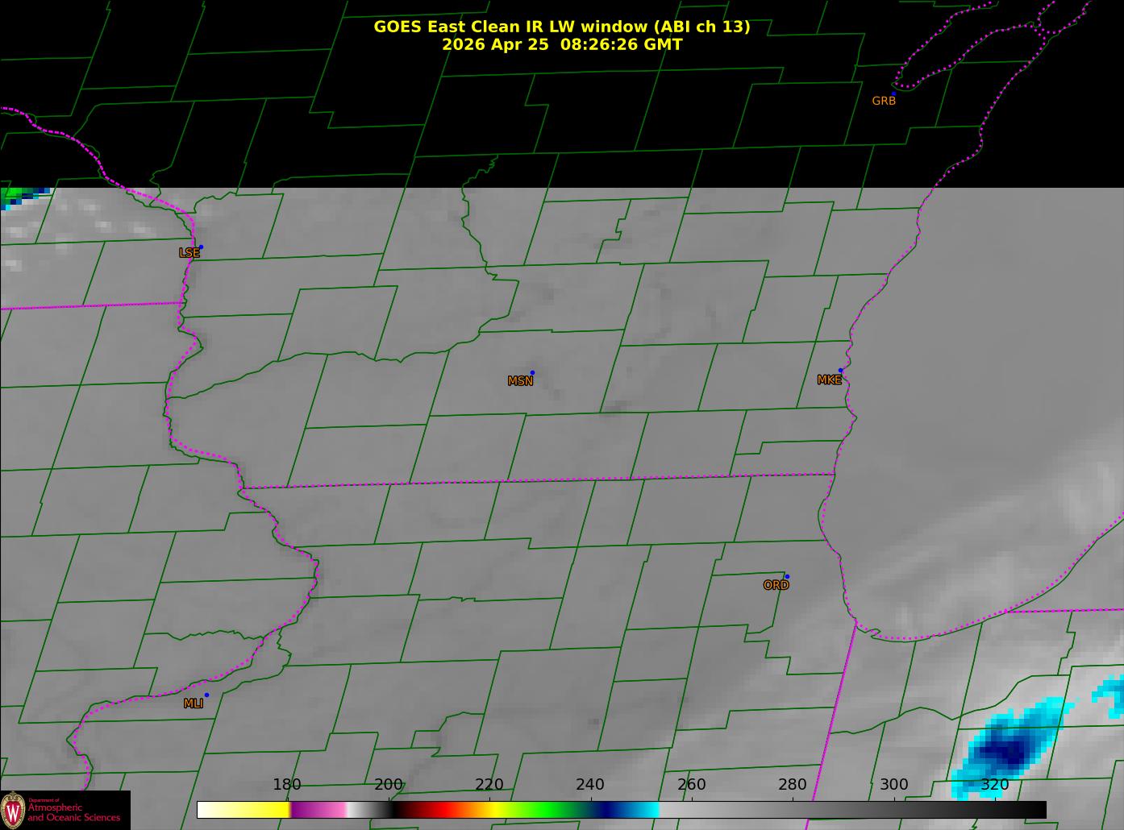The height and width of the screenshot is (830, 1124).
Task: Click the 180 tick label on color scale
Action: click(x=286, y=785)
